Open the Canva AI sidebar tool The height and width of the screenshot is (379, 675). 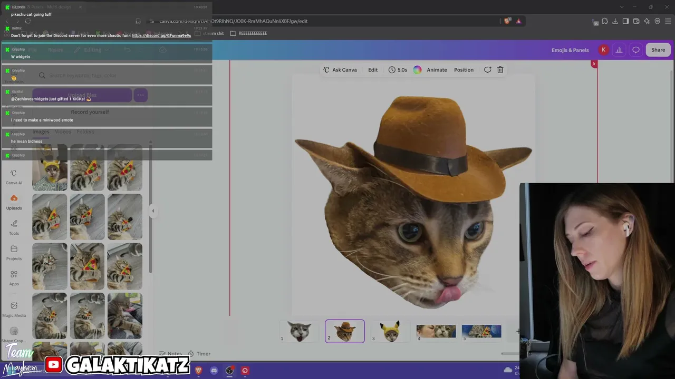click(x=14, y=177)
